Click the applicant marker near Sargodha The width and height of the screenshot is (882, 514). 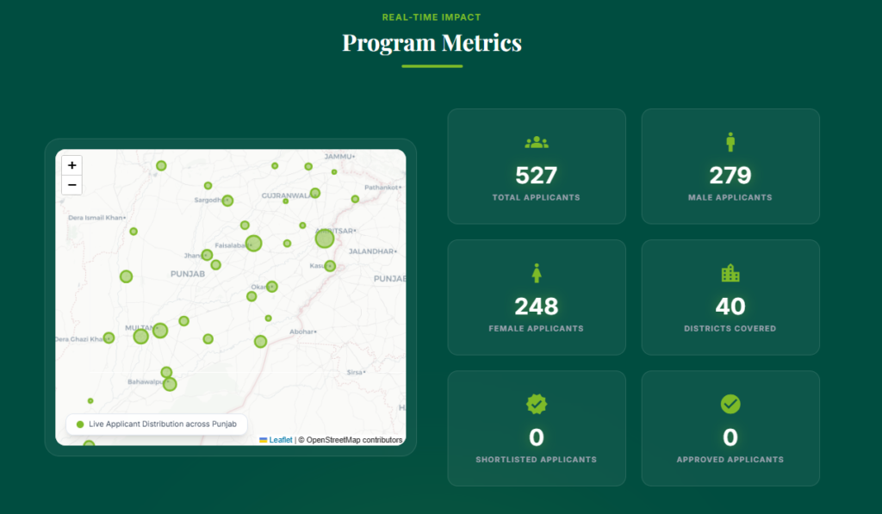[227, 201]
